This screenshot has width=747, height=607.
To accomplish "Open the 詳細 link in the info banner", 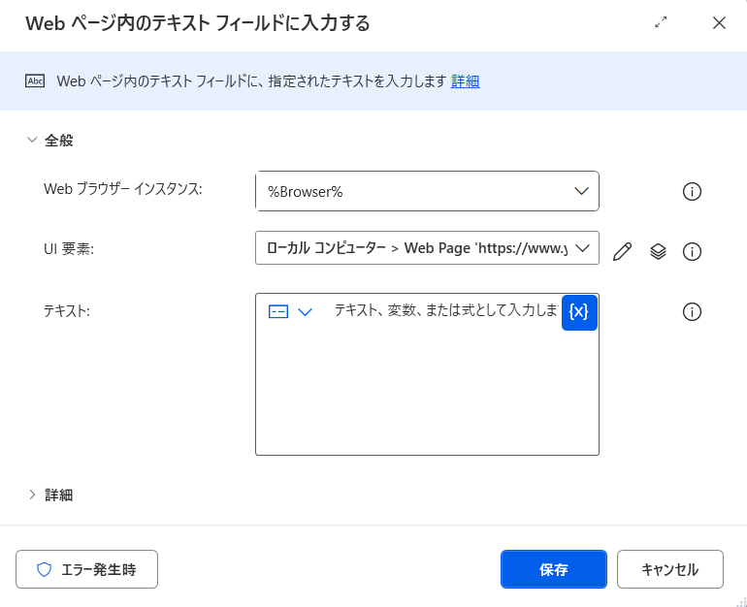I will click(x=465, y=81).
